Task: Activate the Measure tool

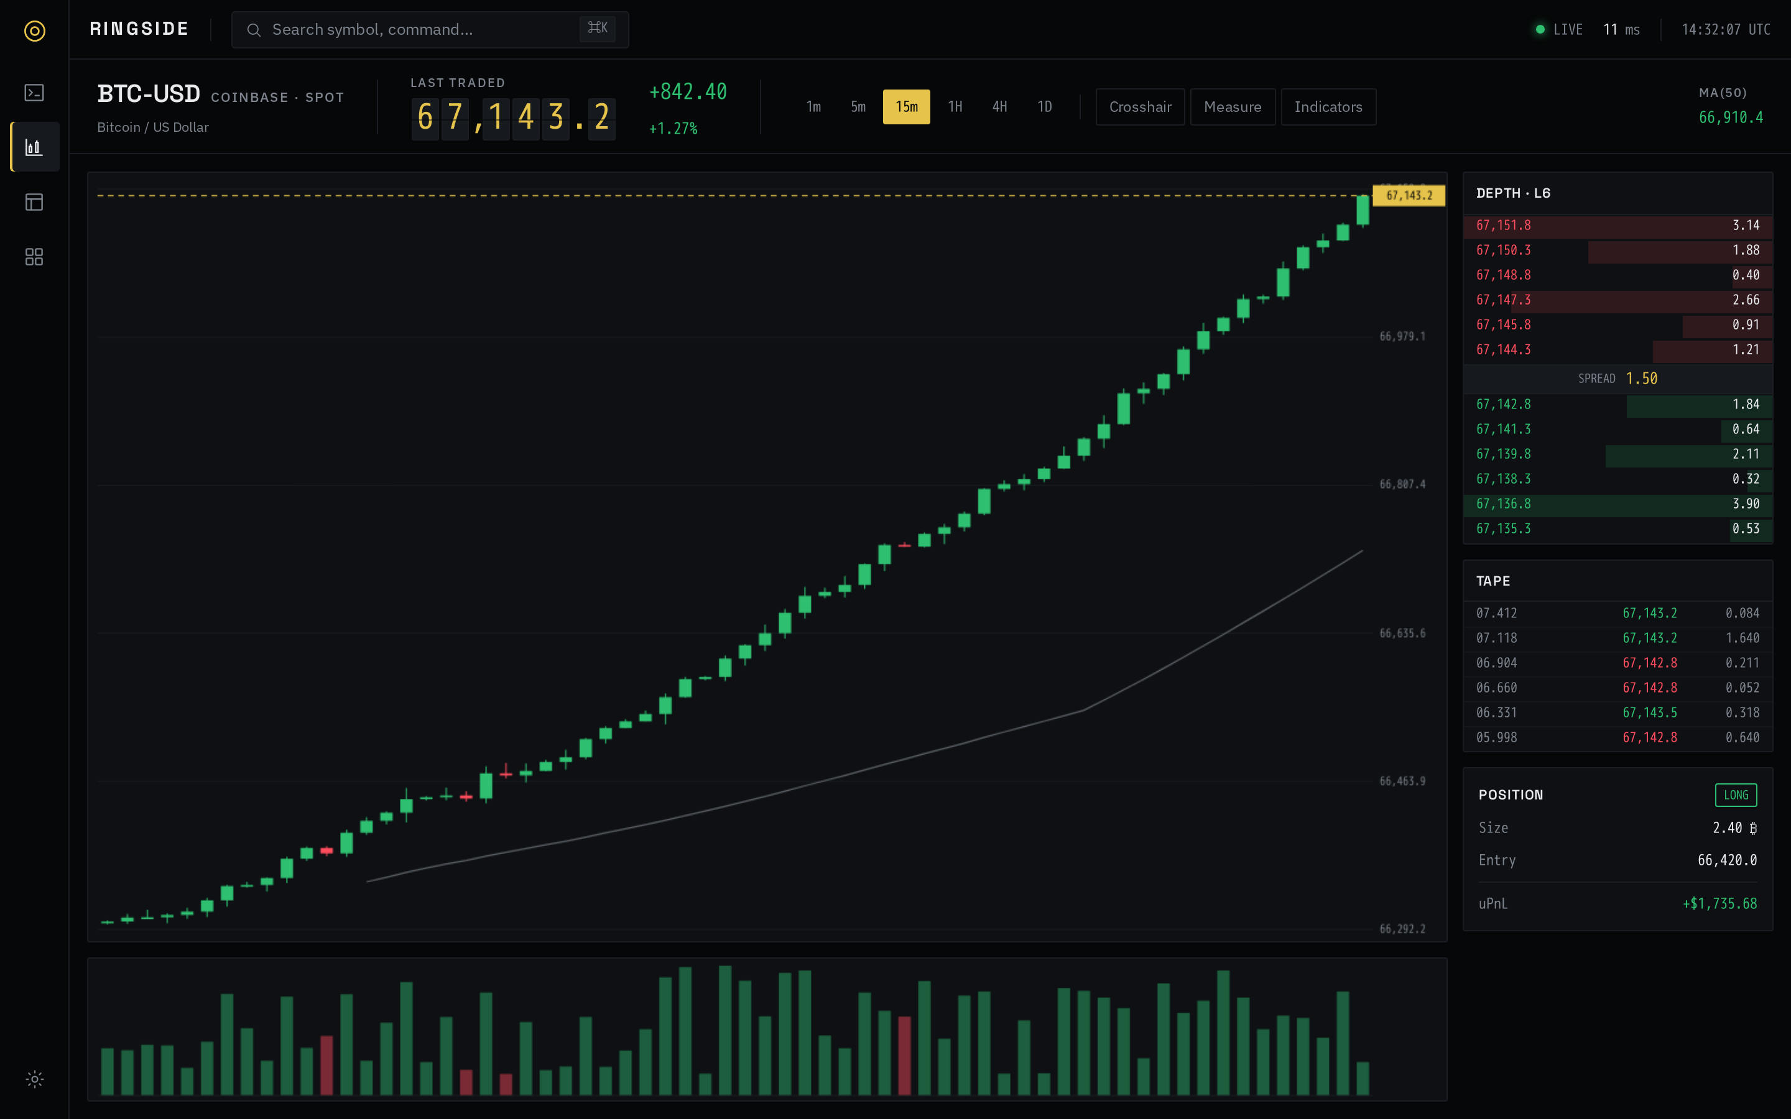Action: point(1232,106)
